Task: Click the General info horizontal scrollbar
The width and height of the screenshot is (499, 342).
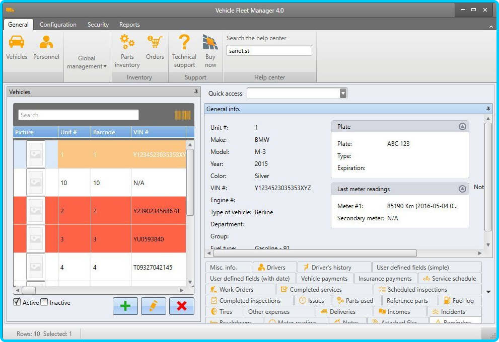Action: coord(314,253)
